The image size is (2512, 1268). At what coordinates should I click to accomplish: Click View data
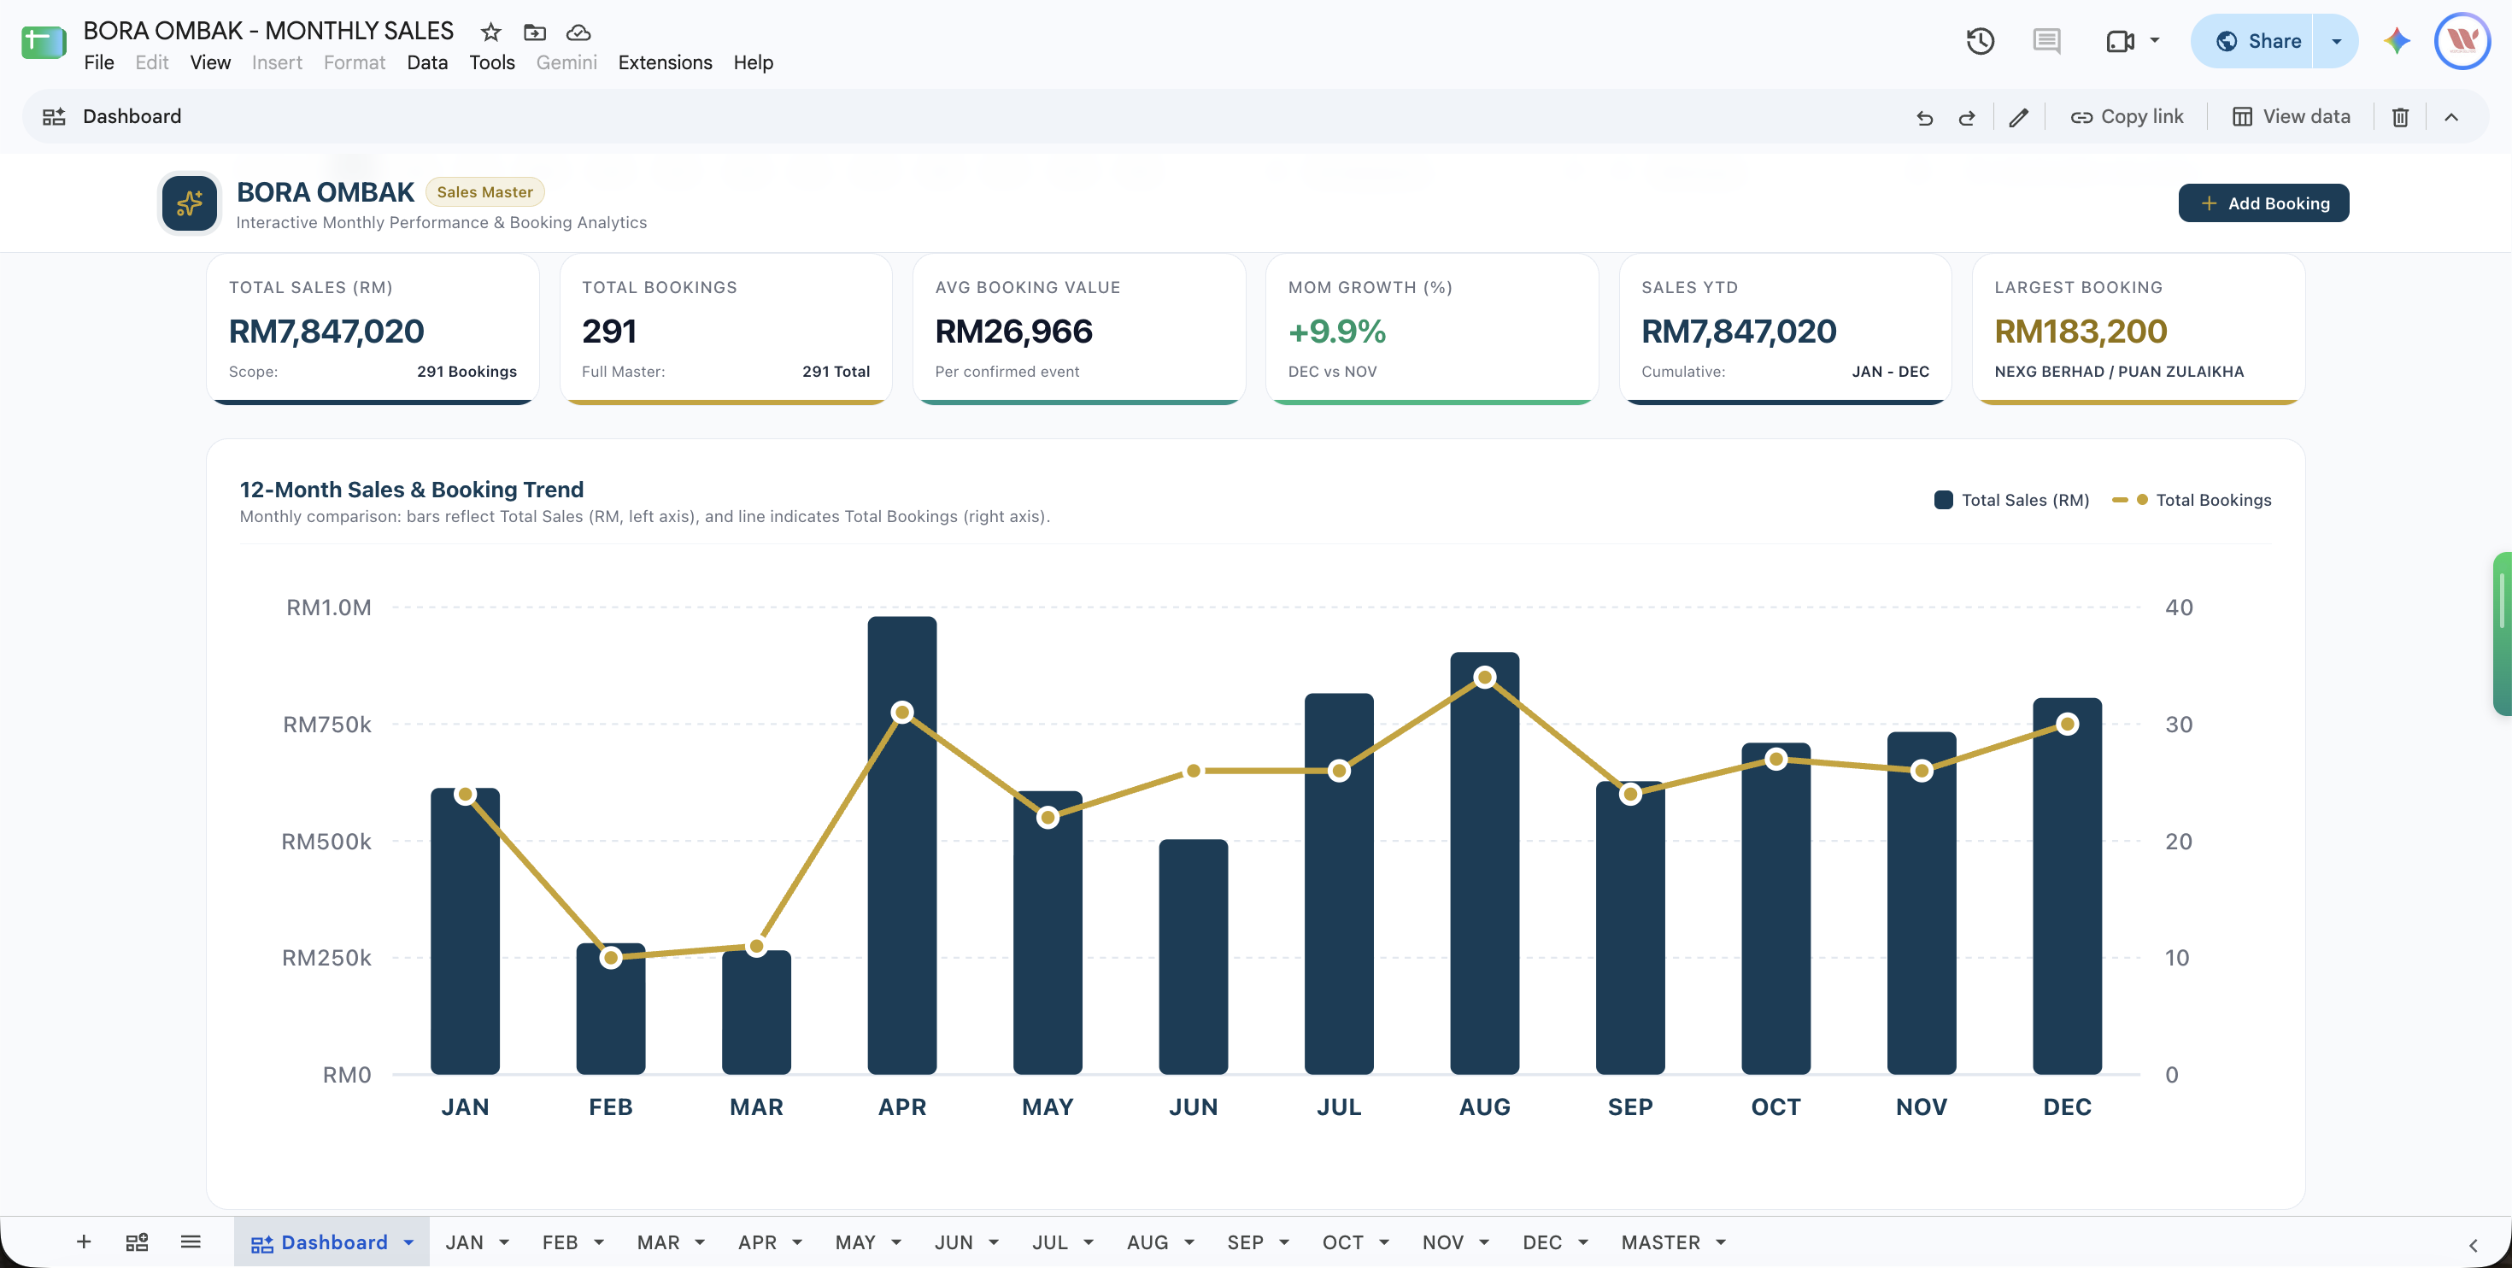(2291, 117)
